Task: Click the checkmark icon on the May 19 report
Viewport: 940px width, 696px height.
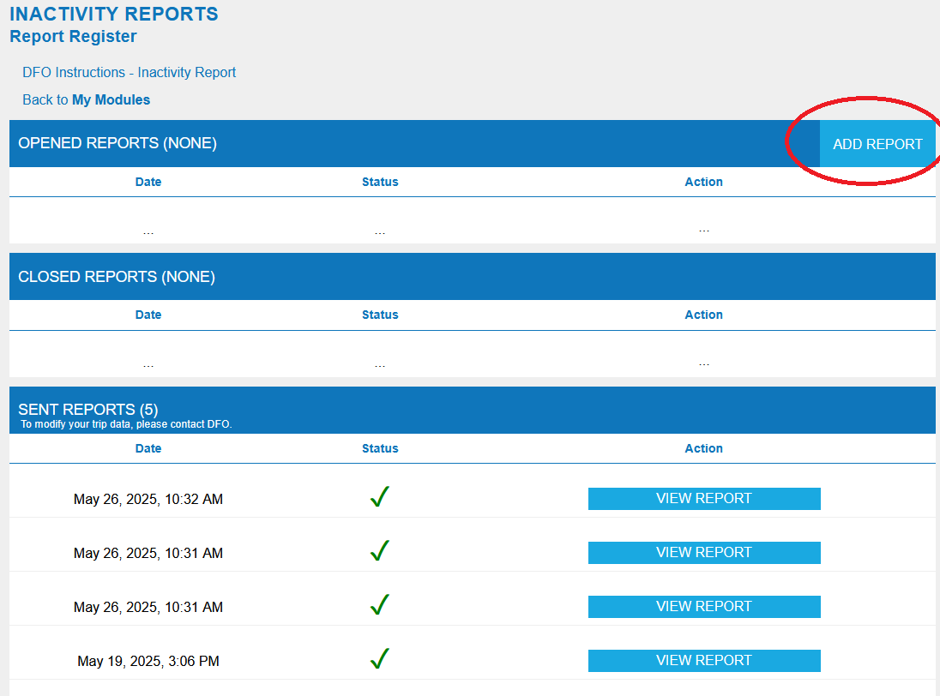Action: pos(380,658)
